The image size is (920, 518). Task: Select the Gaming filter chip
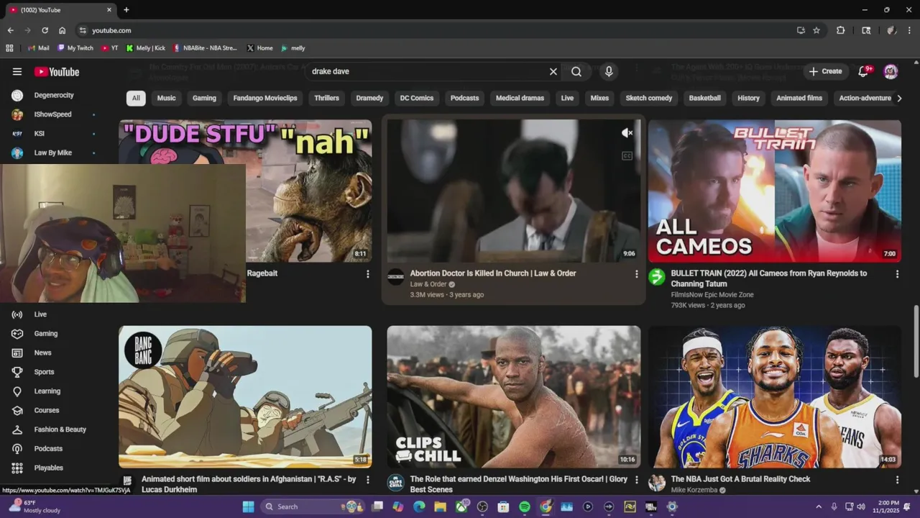click(204, 98)
